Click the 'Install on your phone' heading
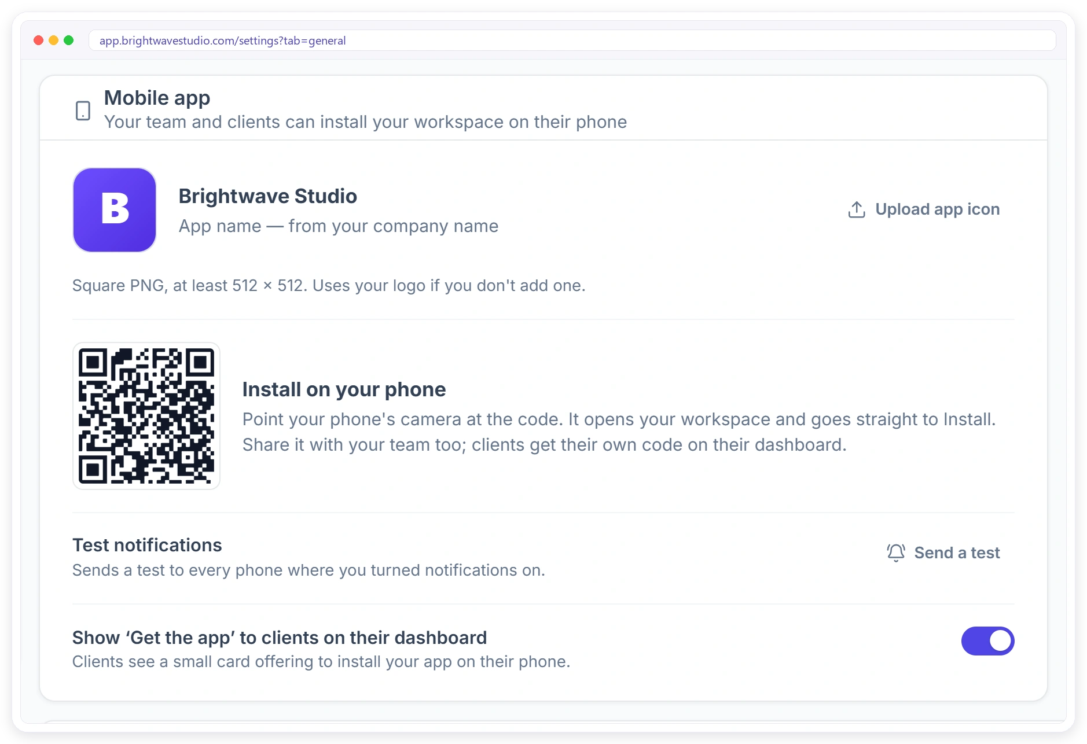This screenshot has height=744, width=1087. coord(344,389)
